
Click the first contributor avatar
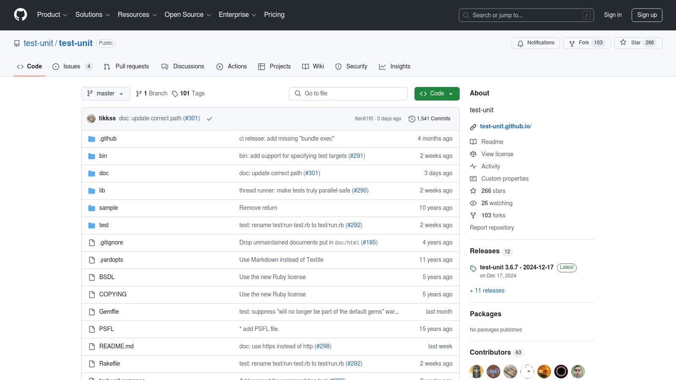(477, 372)
